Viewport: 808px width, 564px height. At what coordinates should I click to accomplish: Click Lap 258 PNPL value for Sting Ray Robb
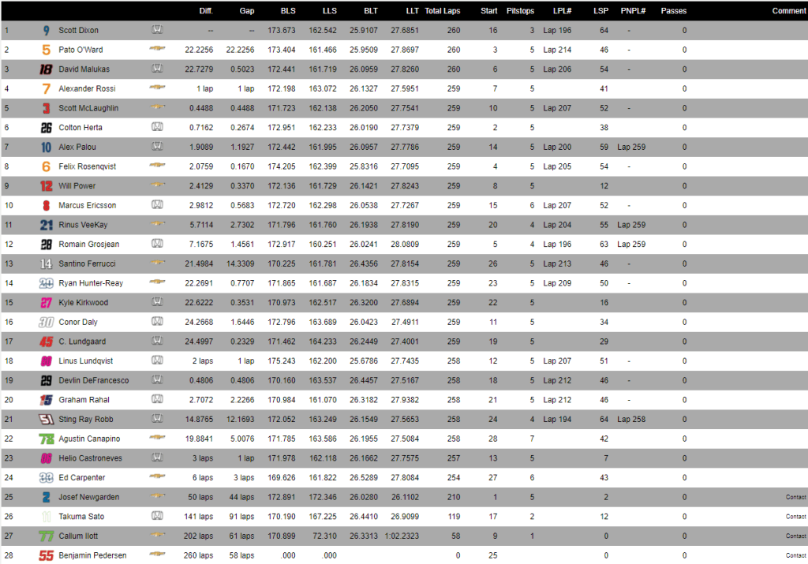[631, 420]
